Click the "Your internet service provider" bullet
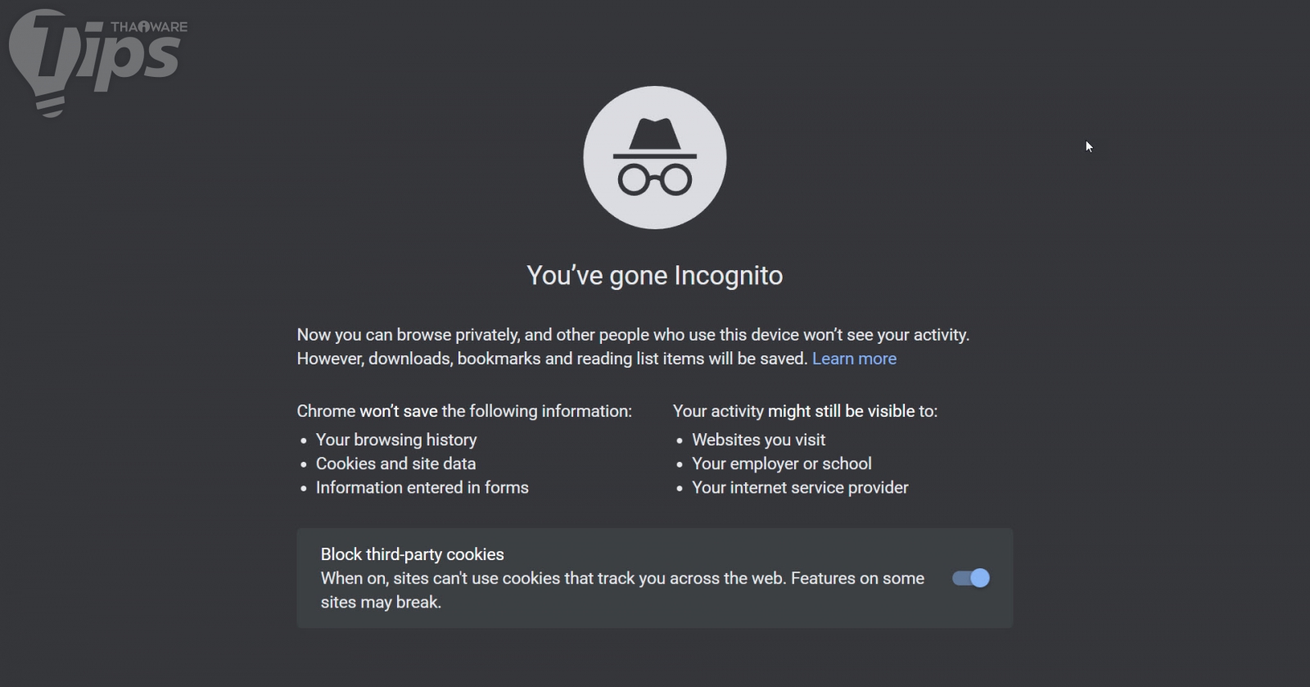 [x=800, y=487]
